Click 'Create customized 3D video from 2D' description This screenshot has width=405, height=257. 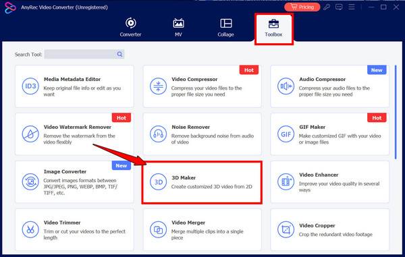coord(211,187)
